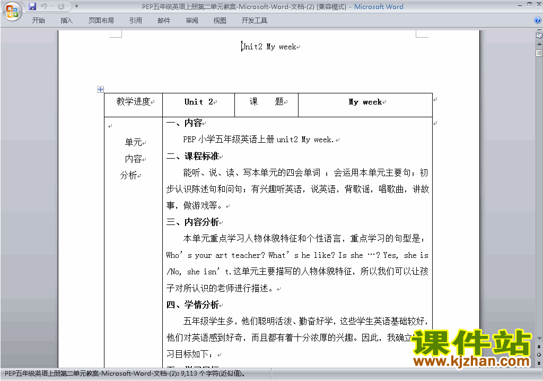Click the heading '三、内容分析'
This screenshot has width=543, height=381.
click(x=192, y=222)
